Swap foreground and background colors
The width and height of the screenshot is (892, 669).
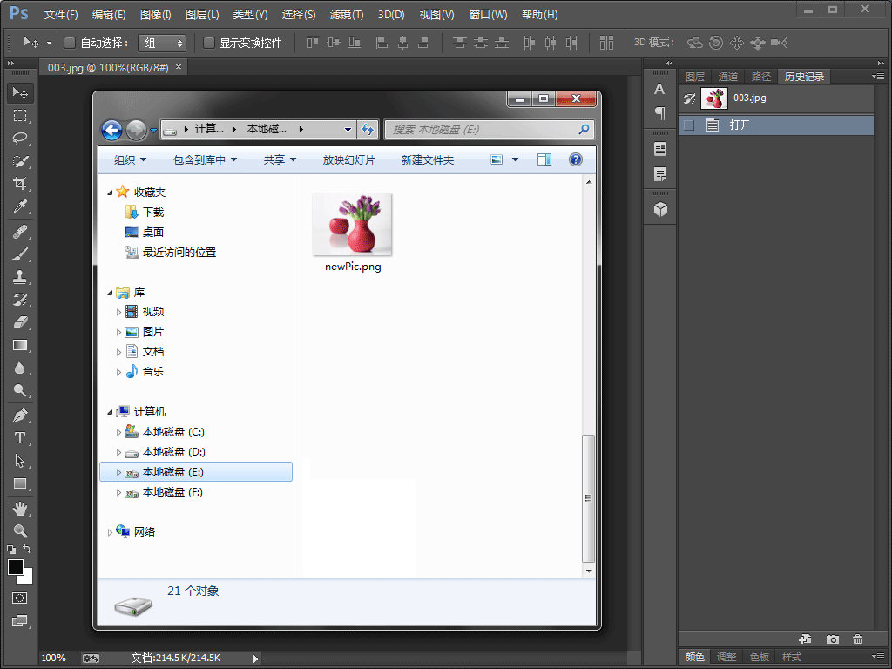point(27,549)
